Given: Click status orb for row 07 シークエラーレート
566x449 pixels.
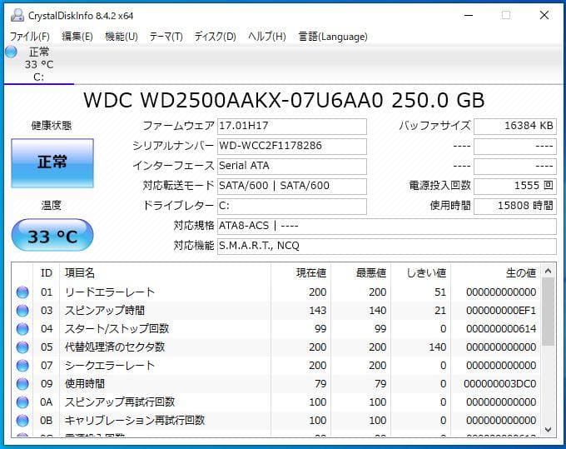Looking at the screenshot, I should coord(22,365).
